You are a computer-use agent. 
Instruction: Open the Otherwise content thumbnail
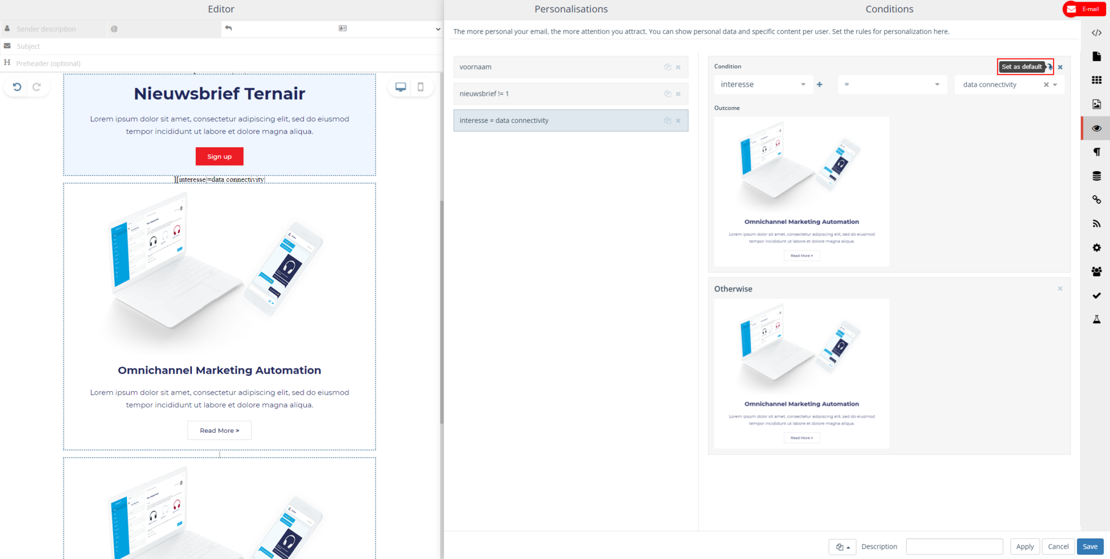point(802,374)
